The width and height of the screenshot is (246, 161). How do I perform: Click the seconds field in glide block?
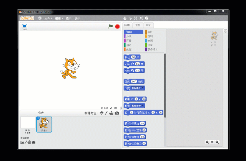(131, 112)
